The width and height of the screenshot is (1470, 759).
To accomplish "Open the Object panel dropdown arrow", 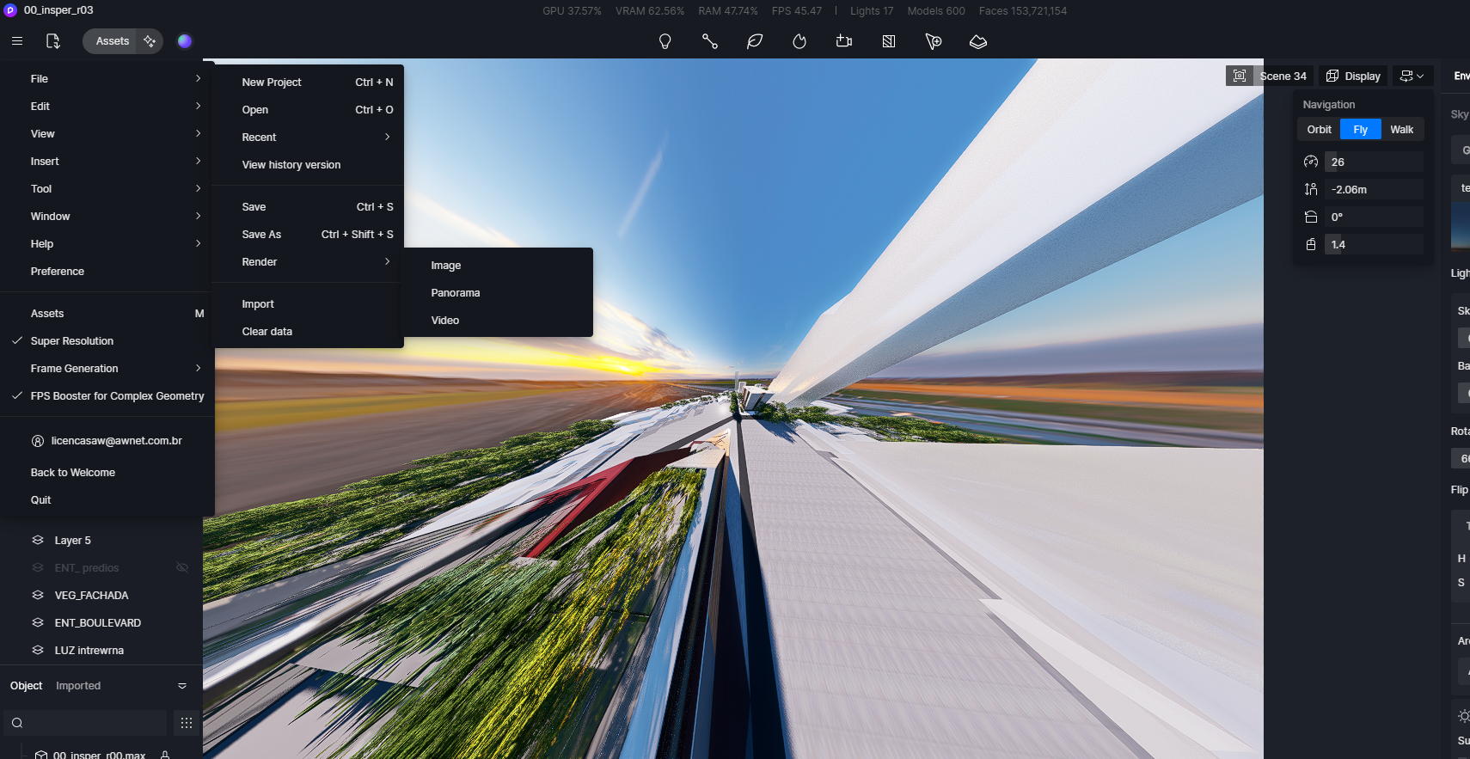I will click(182, 686).
